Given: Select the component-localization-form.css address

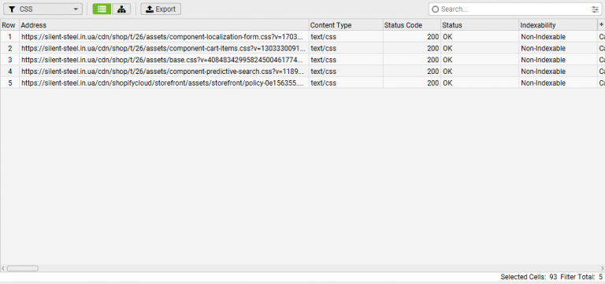Looking at the screenshot, I should point(164,37).
